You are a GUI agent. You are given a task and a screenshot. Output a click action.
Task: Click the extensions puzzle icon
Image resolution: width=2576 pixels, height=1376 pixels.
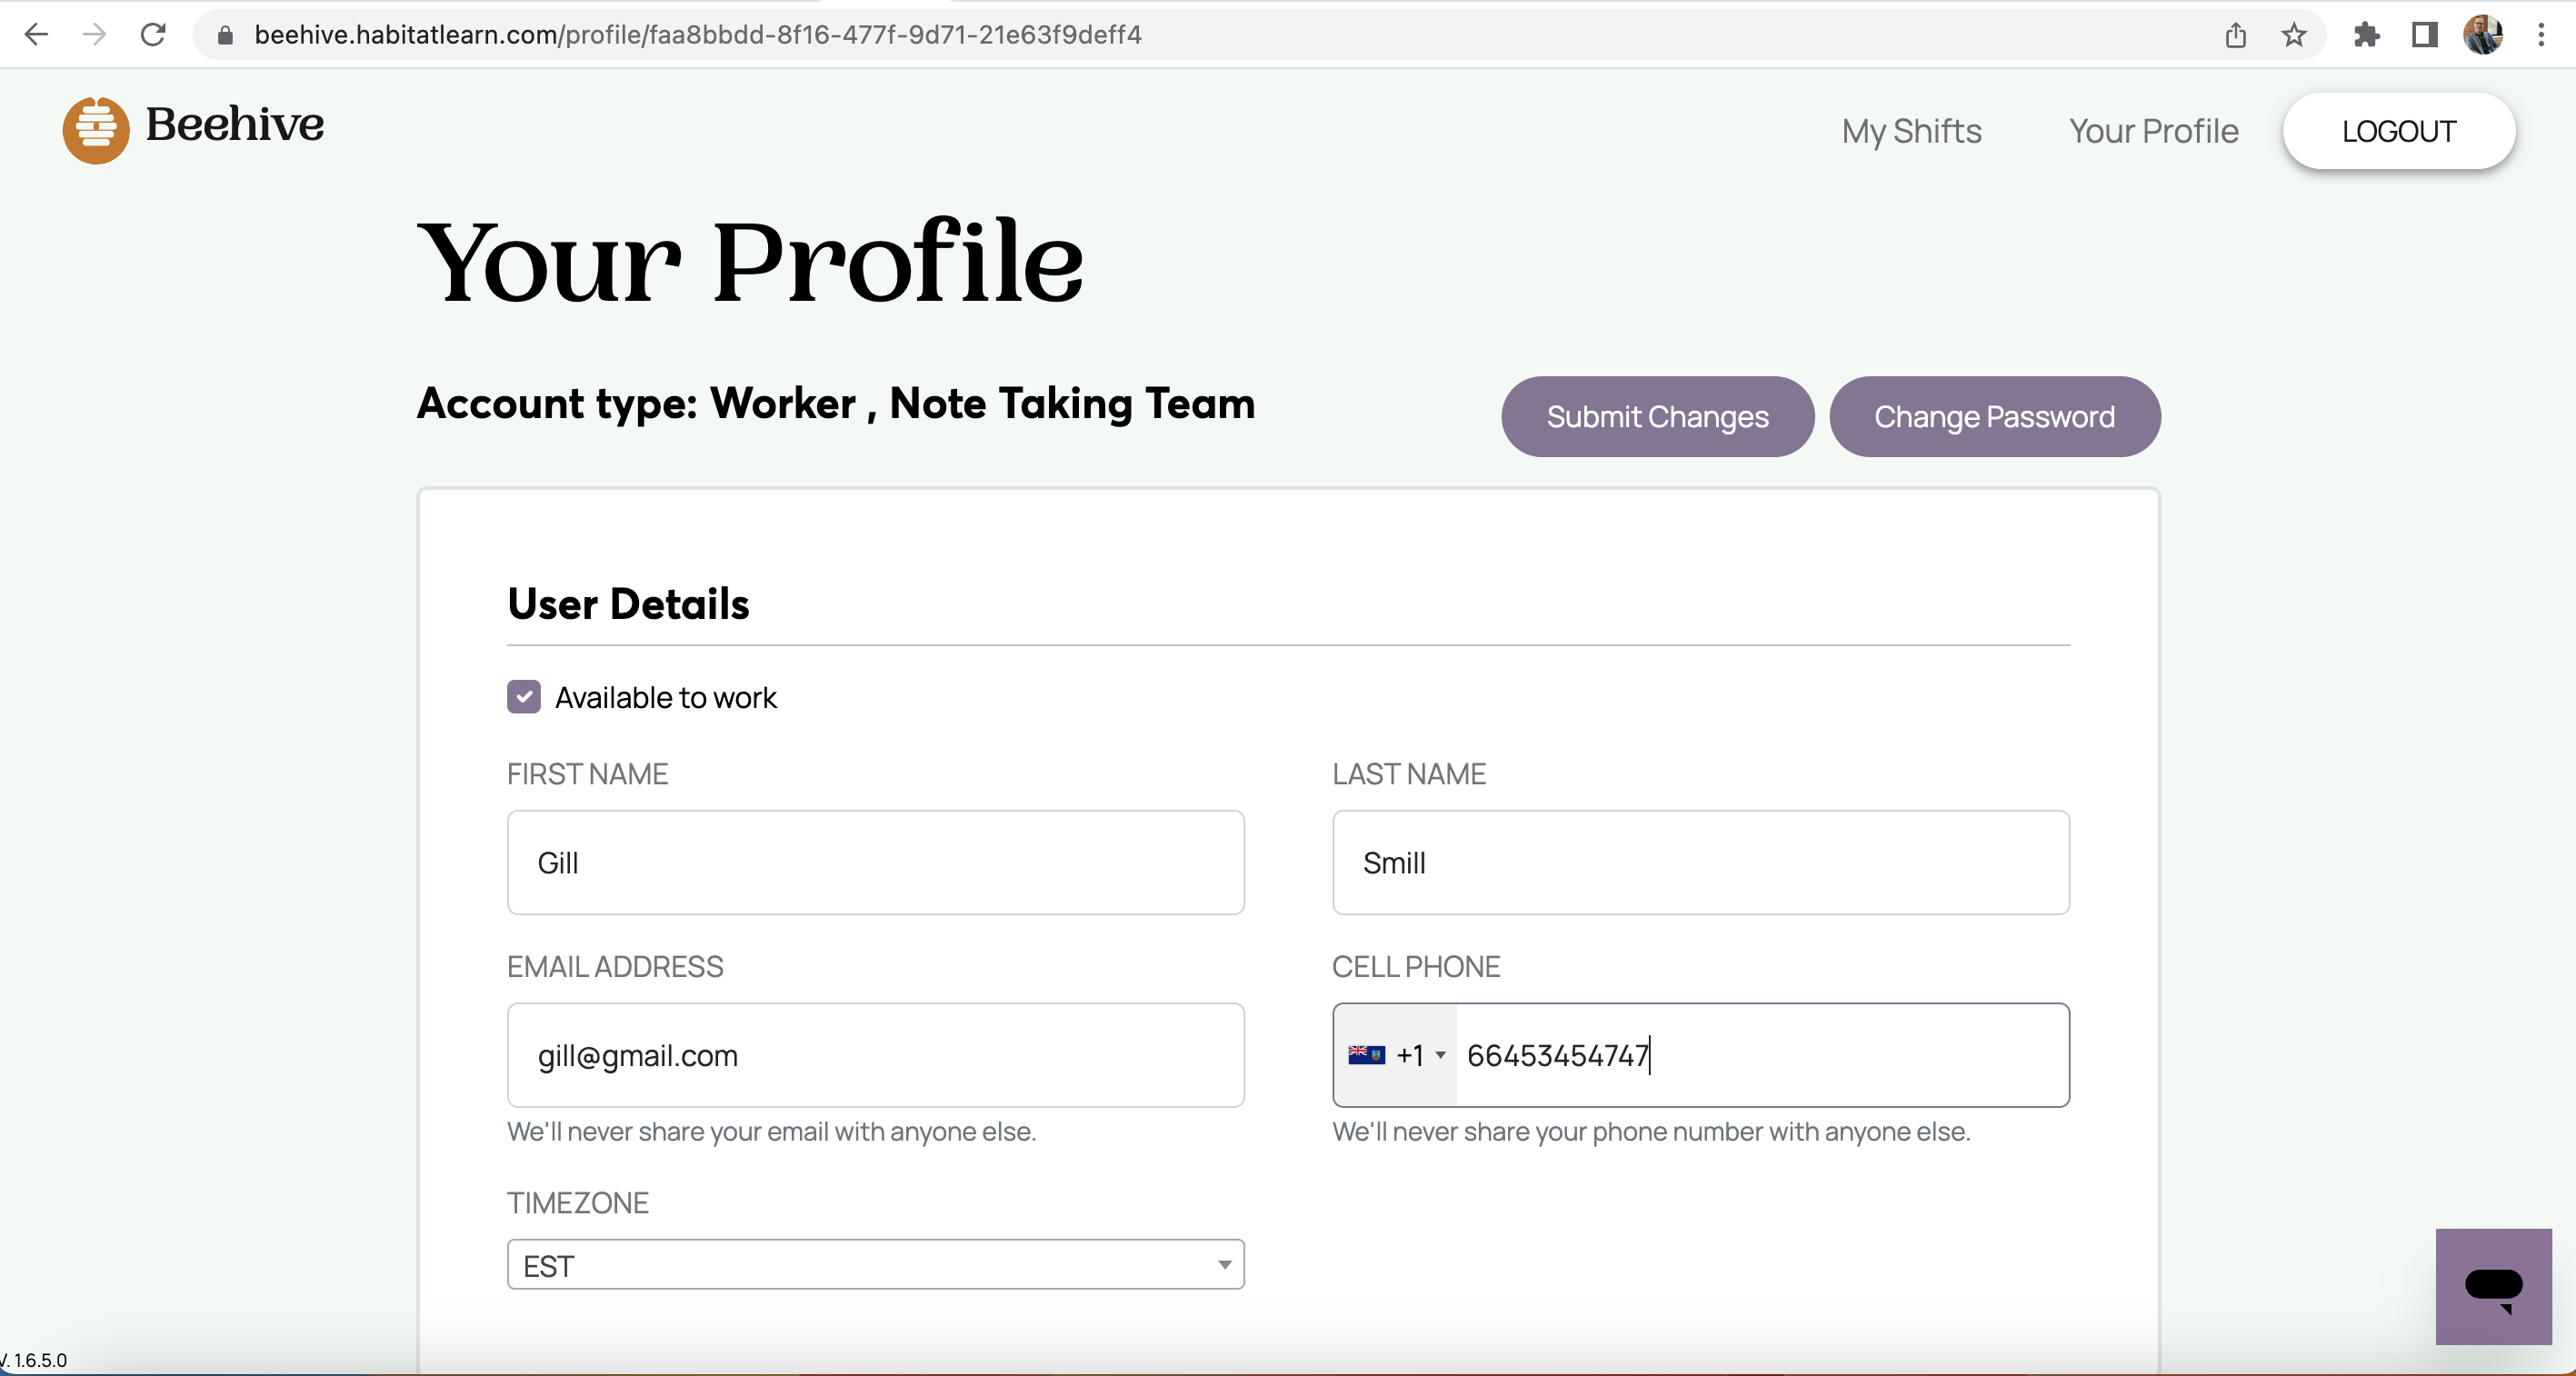click(x=2366, y=34)
